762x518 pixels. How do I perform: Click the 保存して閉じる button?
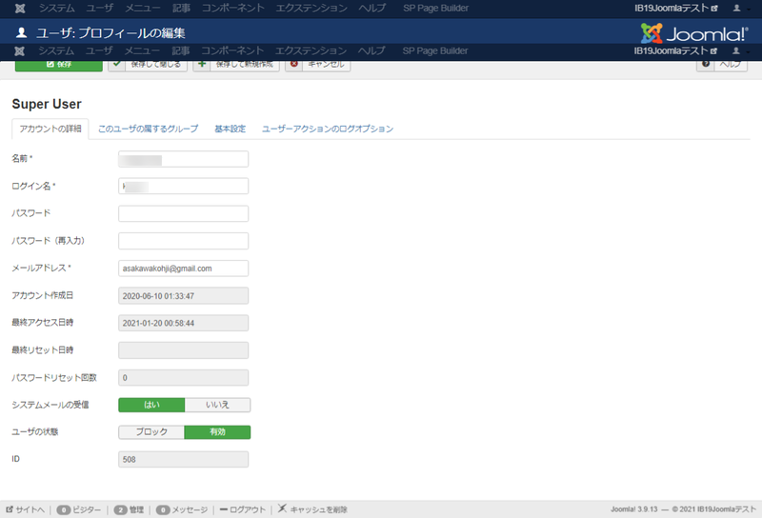(x=148, y=65)
